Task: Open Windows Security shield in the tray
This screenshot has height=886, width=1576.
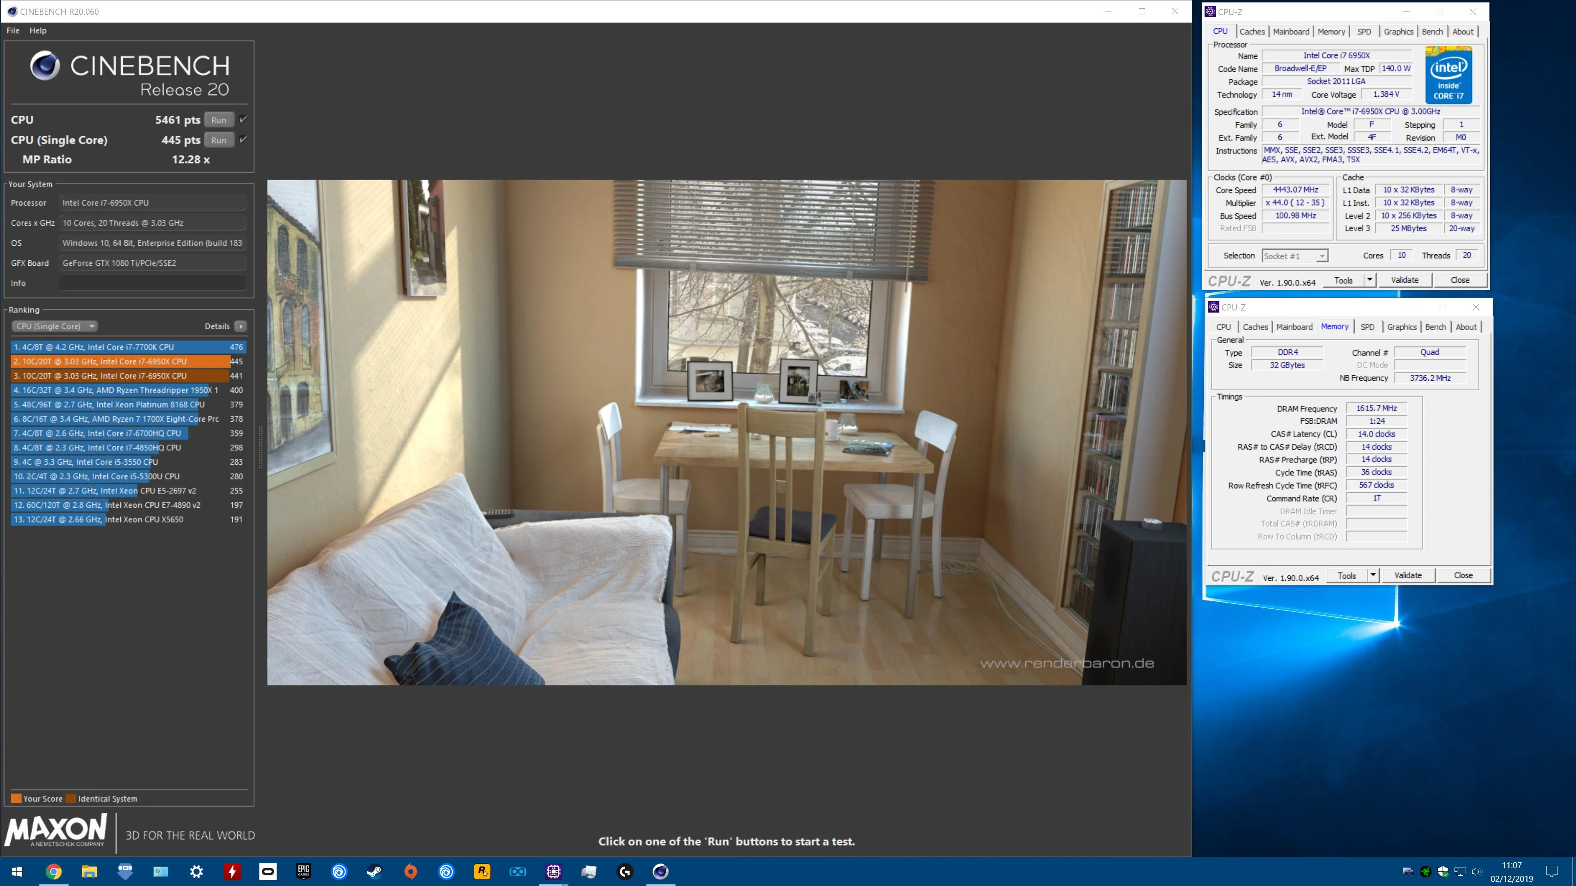Action: coord(1443,871)
